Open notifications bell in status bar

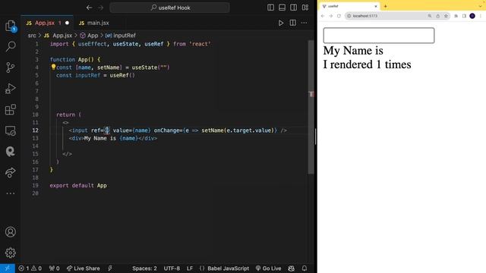click(305, 268)
